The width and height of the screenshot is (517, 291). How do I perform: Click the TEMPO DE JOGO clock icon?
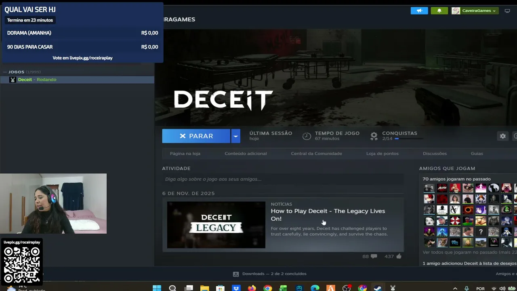point(307,136)
